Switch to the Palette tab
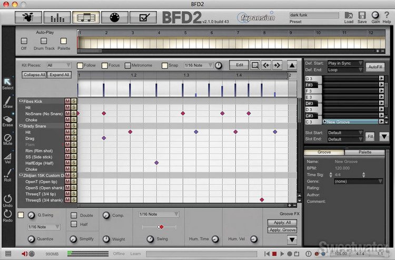This screenshot has height=260, width=395. point(365,152)
